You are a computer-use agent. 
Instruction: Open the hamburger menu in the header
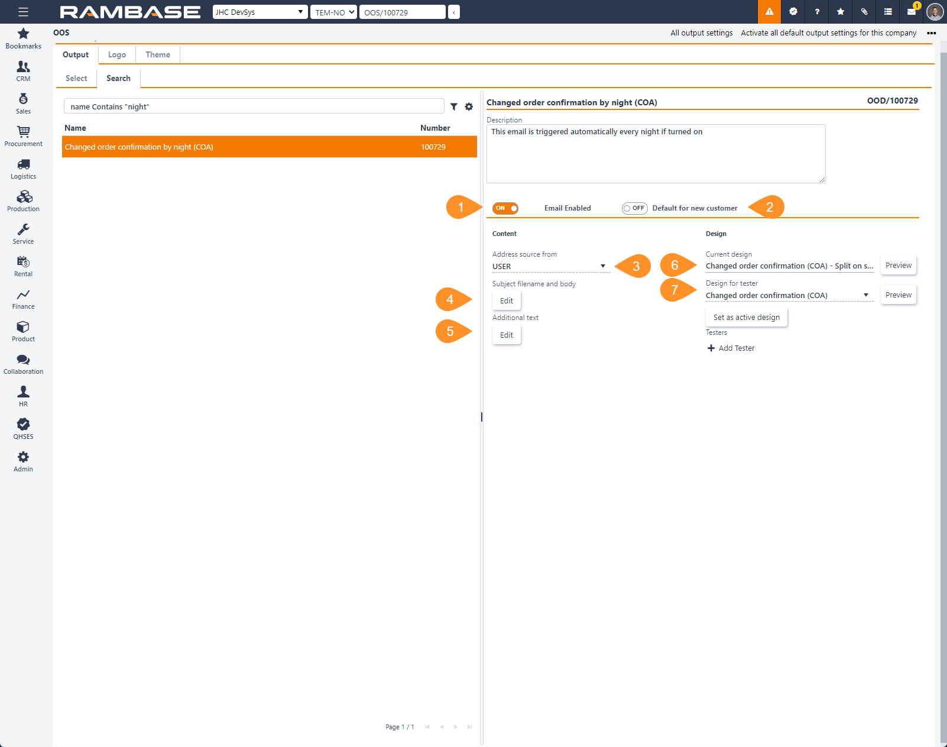23,12
